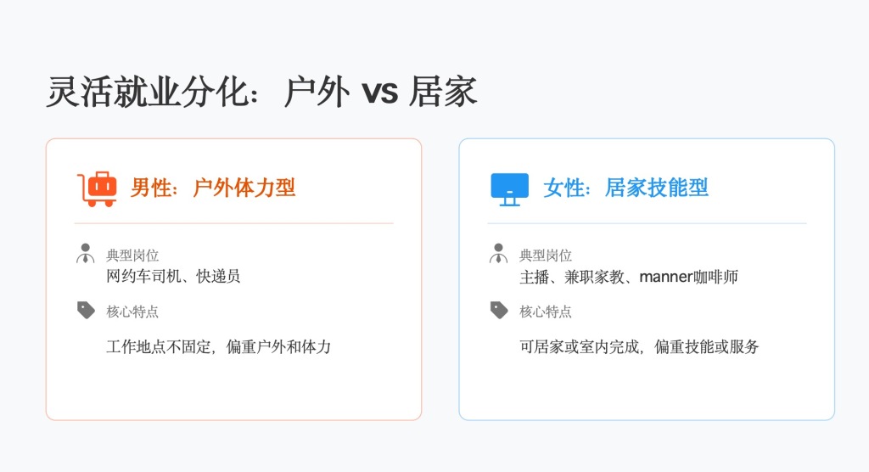Click the text 可居家或室内完成，偏重技能或服务

[x=639, y=346]
